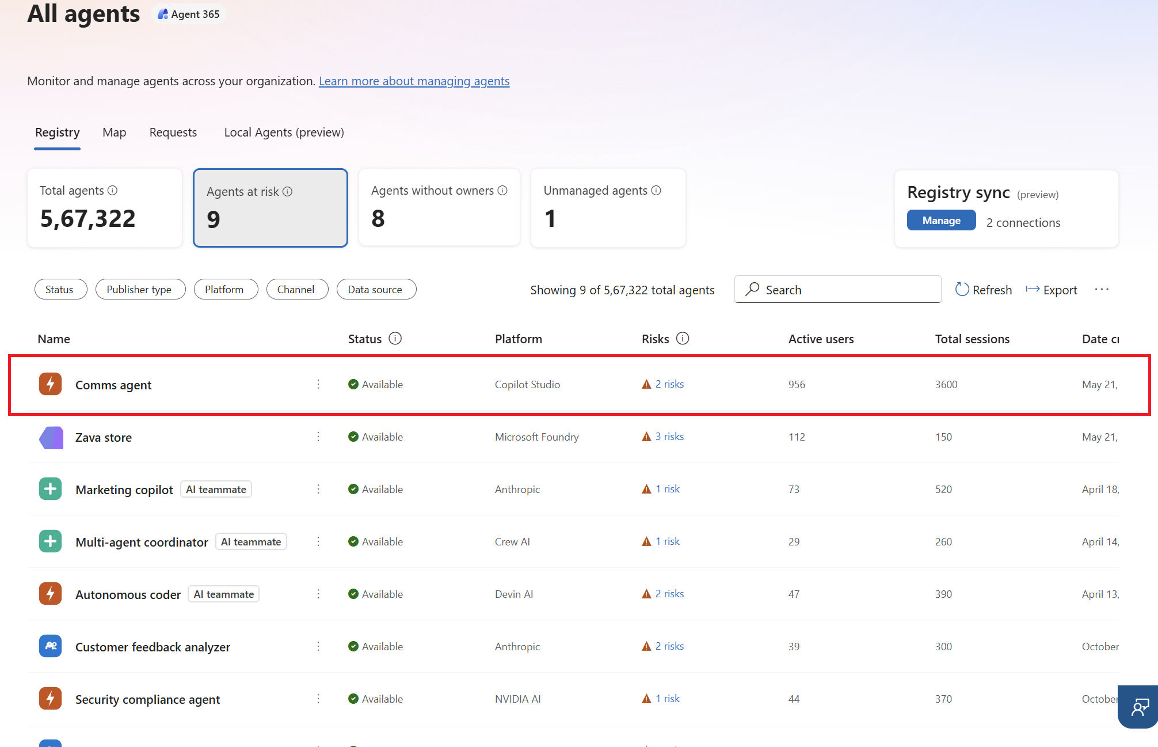The width and height of the screenshot is (1158, 747).
Task: Open the Platform filter dropdown
Action: click(x=226, y=289)
